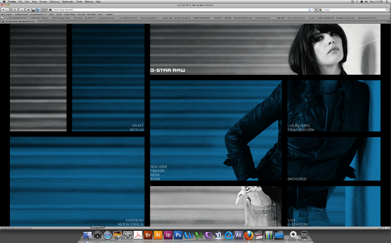Screen dimensions: 391x243
Task: Open the Apple menu
Action: tap(4, 2)
